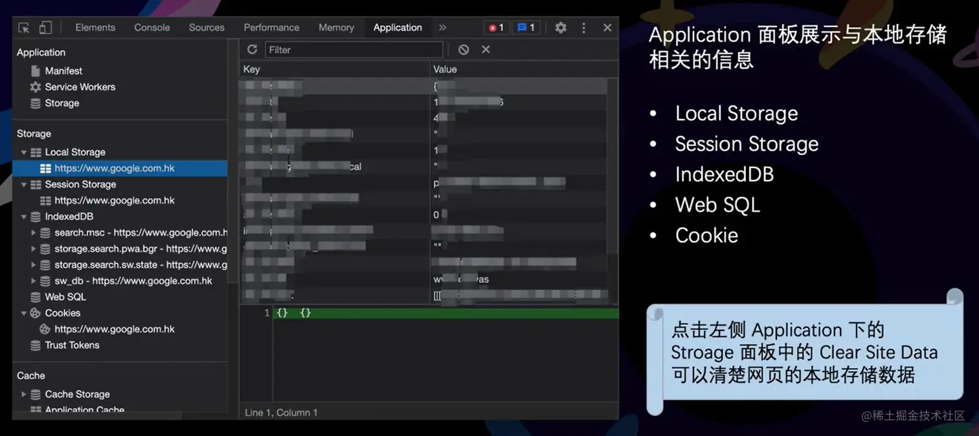Click the Session Storage table icon

point(36,185)
